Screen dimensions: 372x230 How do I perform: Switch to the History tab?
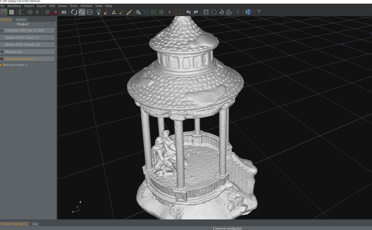[21, 20]
